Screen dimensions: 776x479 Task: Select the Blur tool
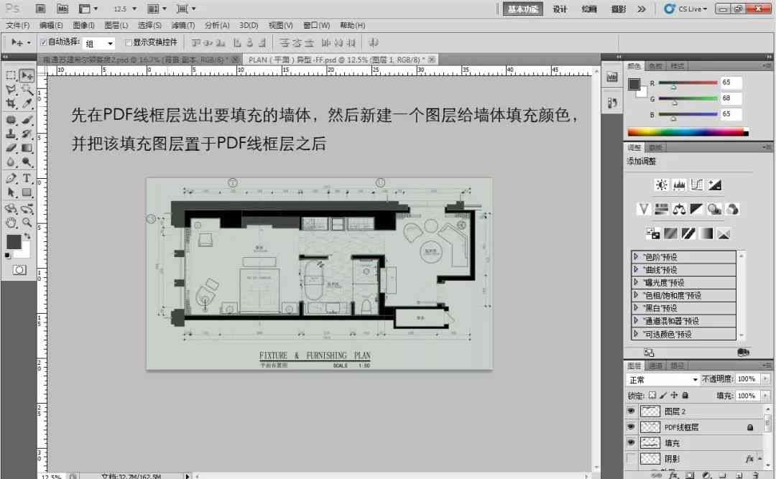pos(11,162)
